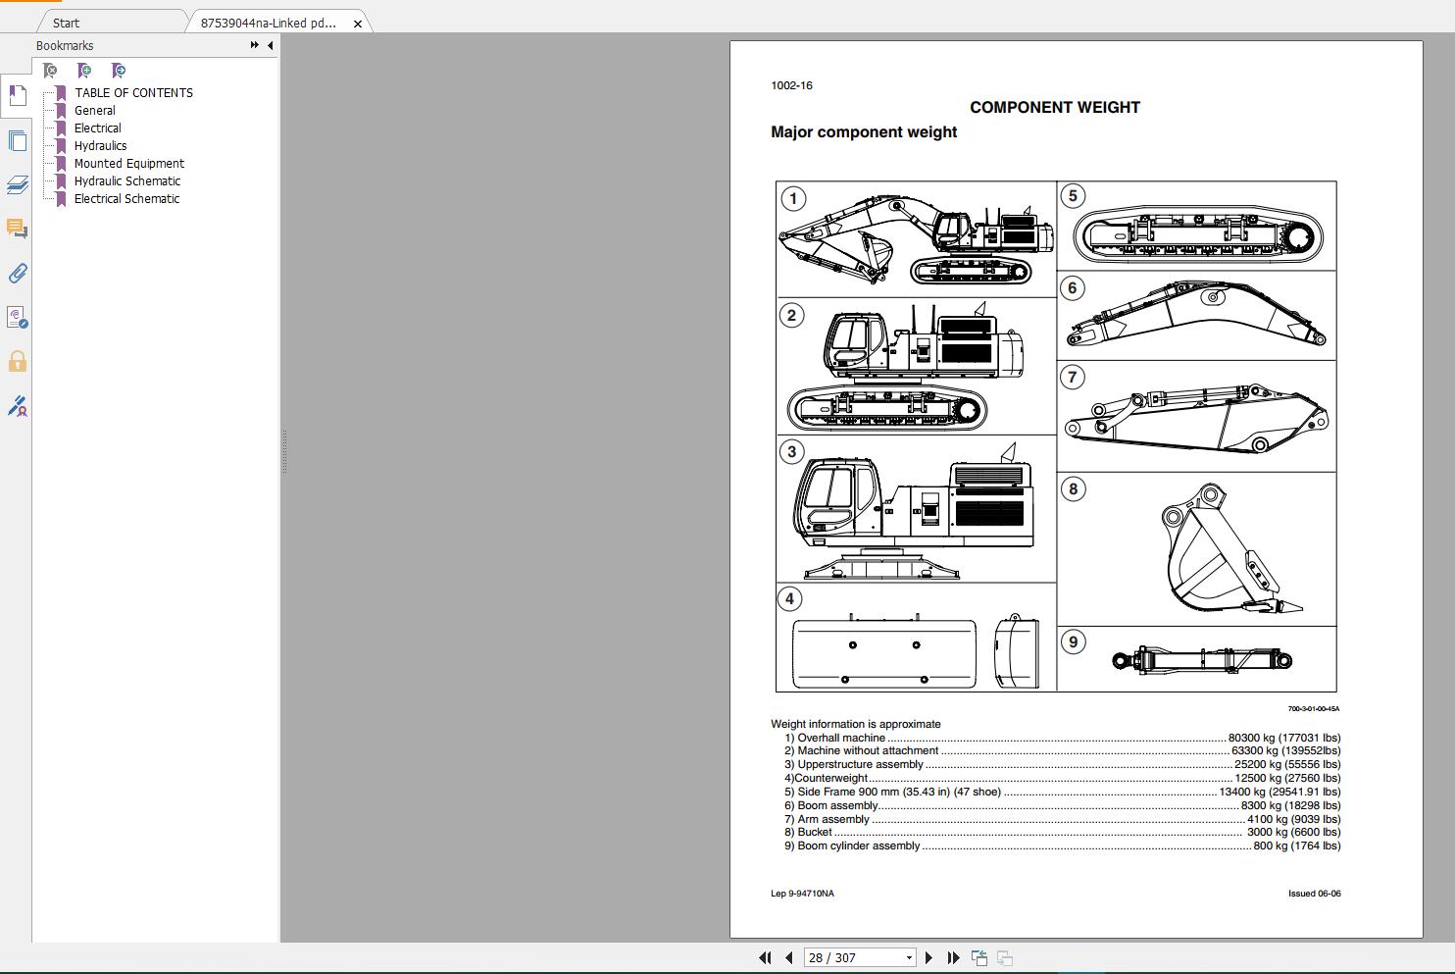The image size is (1455, 974).
Task: Open the Pages thumbnails panel icon
Action: tap(17, 140)
